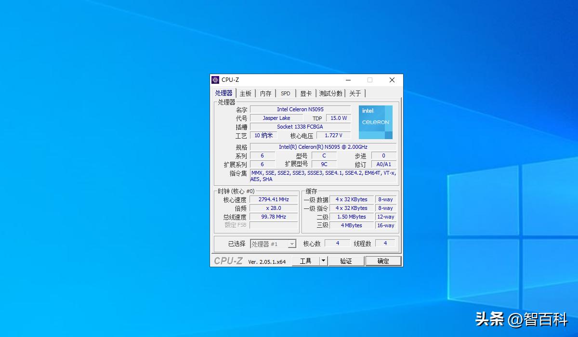Viewport: 578px width, 337px height.
Task: Select the 指令集 instruction set field
Action: click(x=324, y=176)
